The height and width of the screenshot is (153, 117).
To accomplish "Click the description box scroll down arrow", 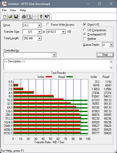I will [111, 68].
